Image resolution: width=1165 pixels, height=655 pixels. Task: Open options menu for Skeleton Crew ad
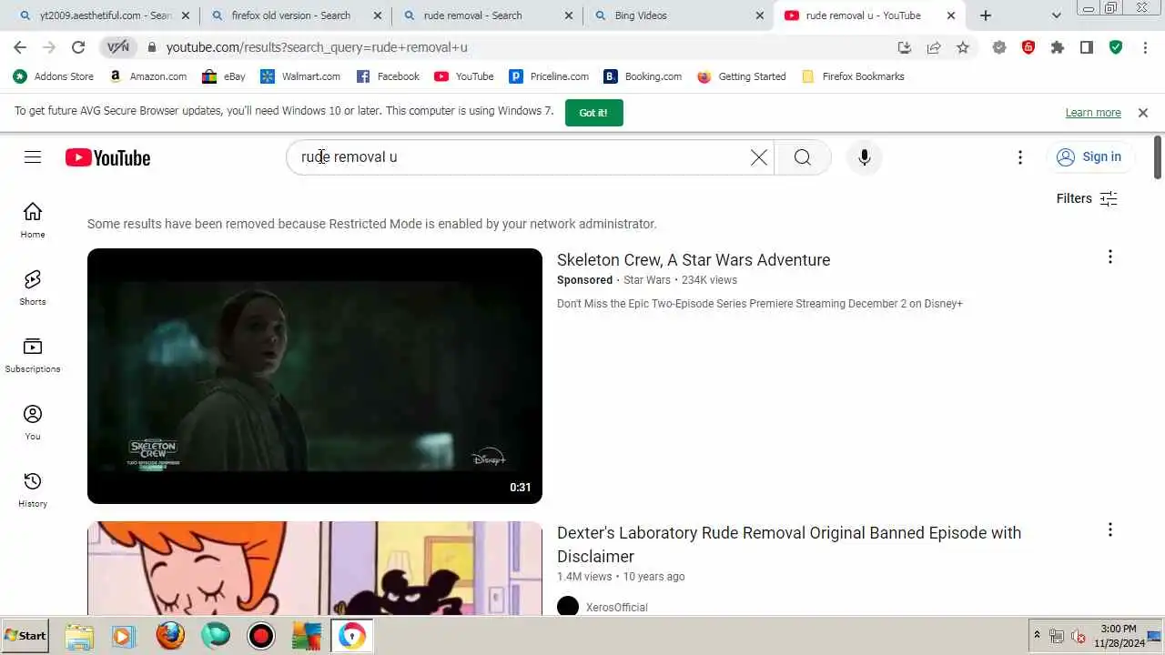tap(1109, 257)
